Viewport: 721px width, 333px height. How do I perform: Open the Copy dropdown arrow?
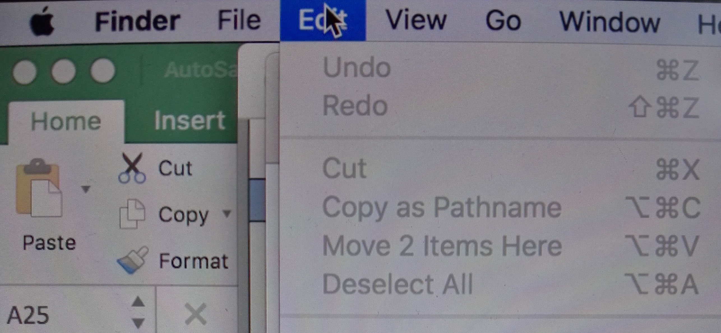click(x=227, y=214)
